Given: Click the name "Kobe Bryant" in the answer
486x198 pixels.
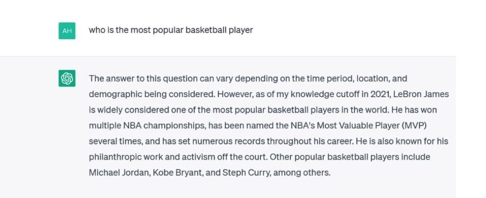Looking at the screenshot, I should [x=175, y=172].
